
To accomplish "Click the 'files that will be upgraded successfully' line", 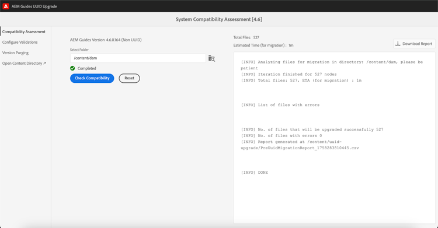I will pos(312,129).
